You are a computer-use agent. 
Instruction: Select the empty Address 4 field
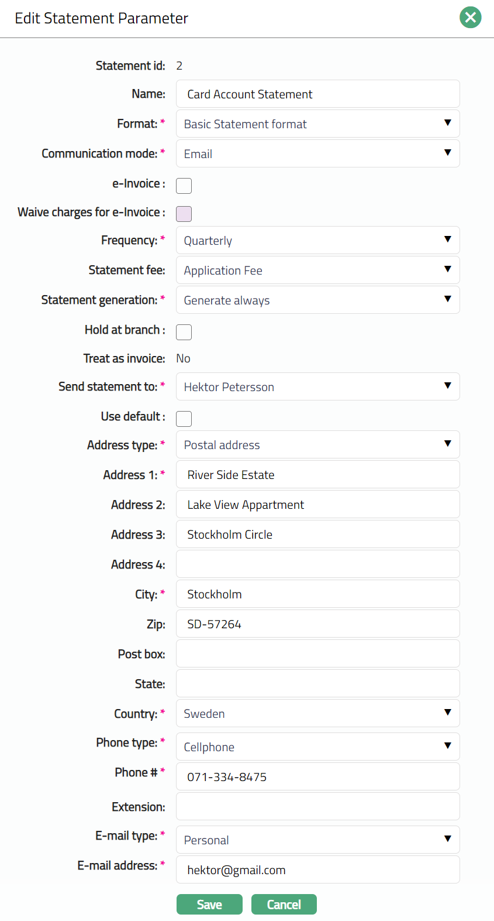click(x=317, y=564)
